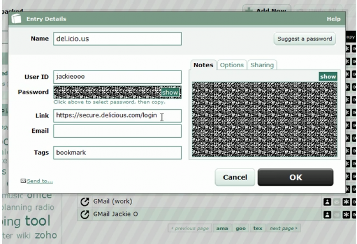Select the Notes tab
Screen dimensions: 357x244
click(x=203, y=65)
